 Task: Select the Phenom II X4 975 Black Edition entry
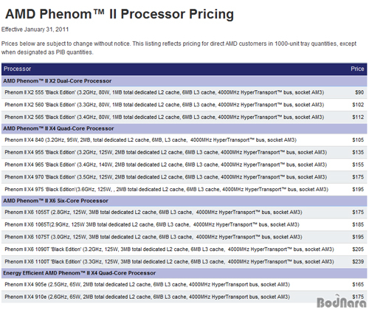[184, 189]
